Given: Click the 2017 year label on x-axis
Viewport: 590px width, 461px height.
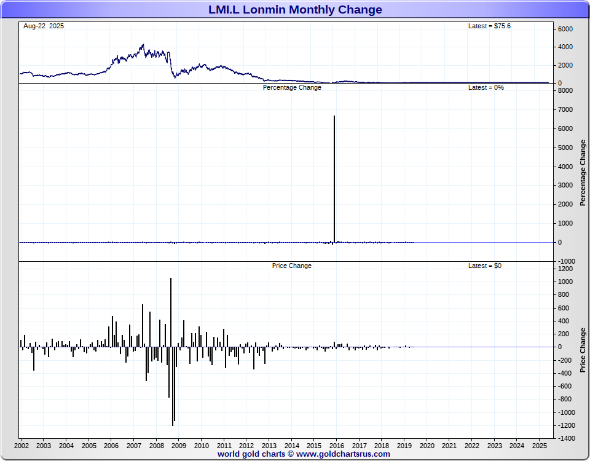Looking at the screenshot, I should pos(360,446).
